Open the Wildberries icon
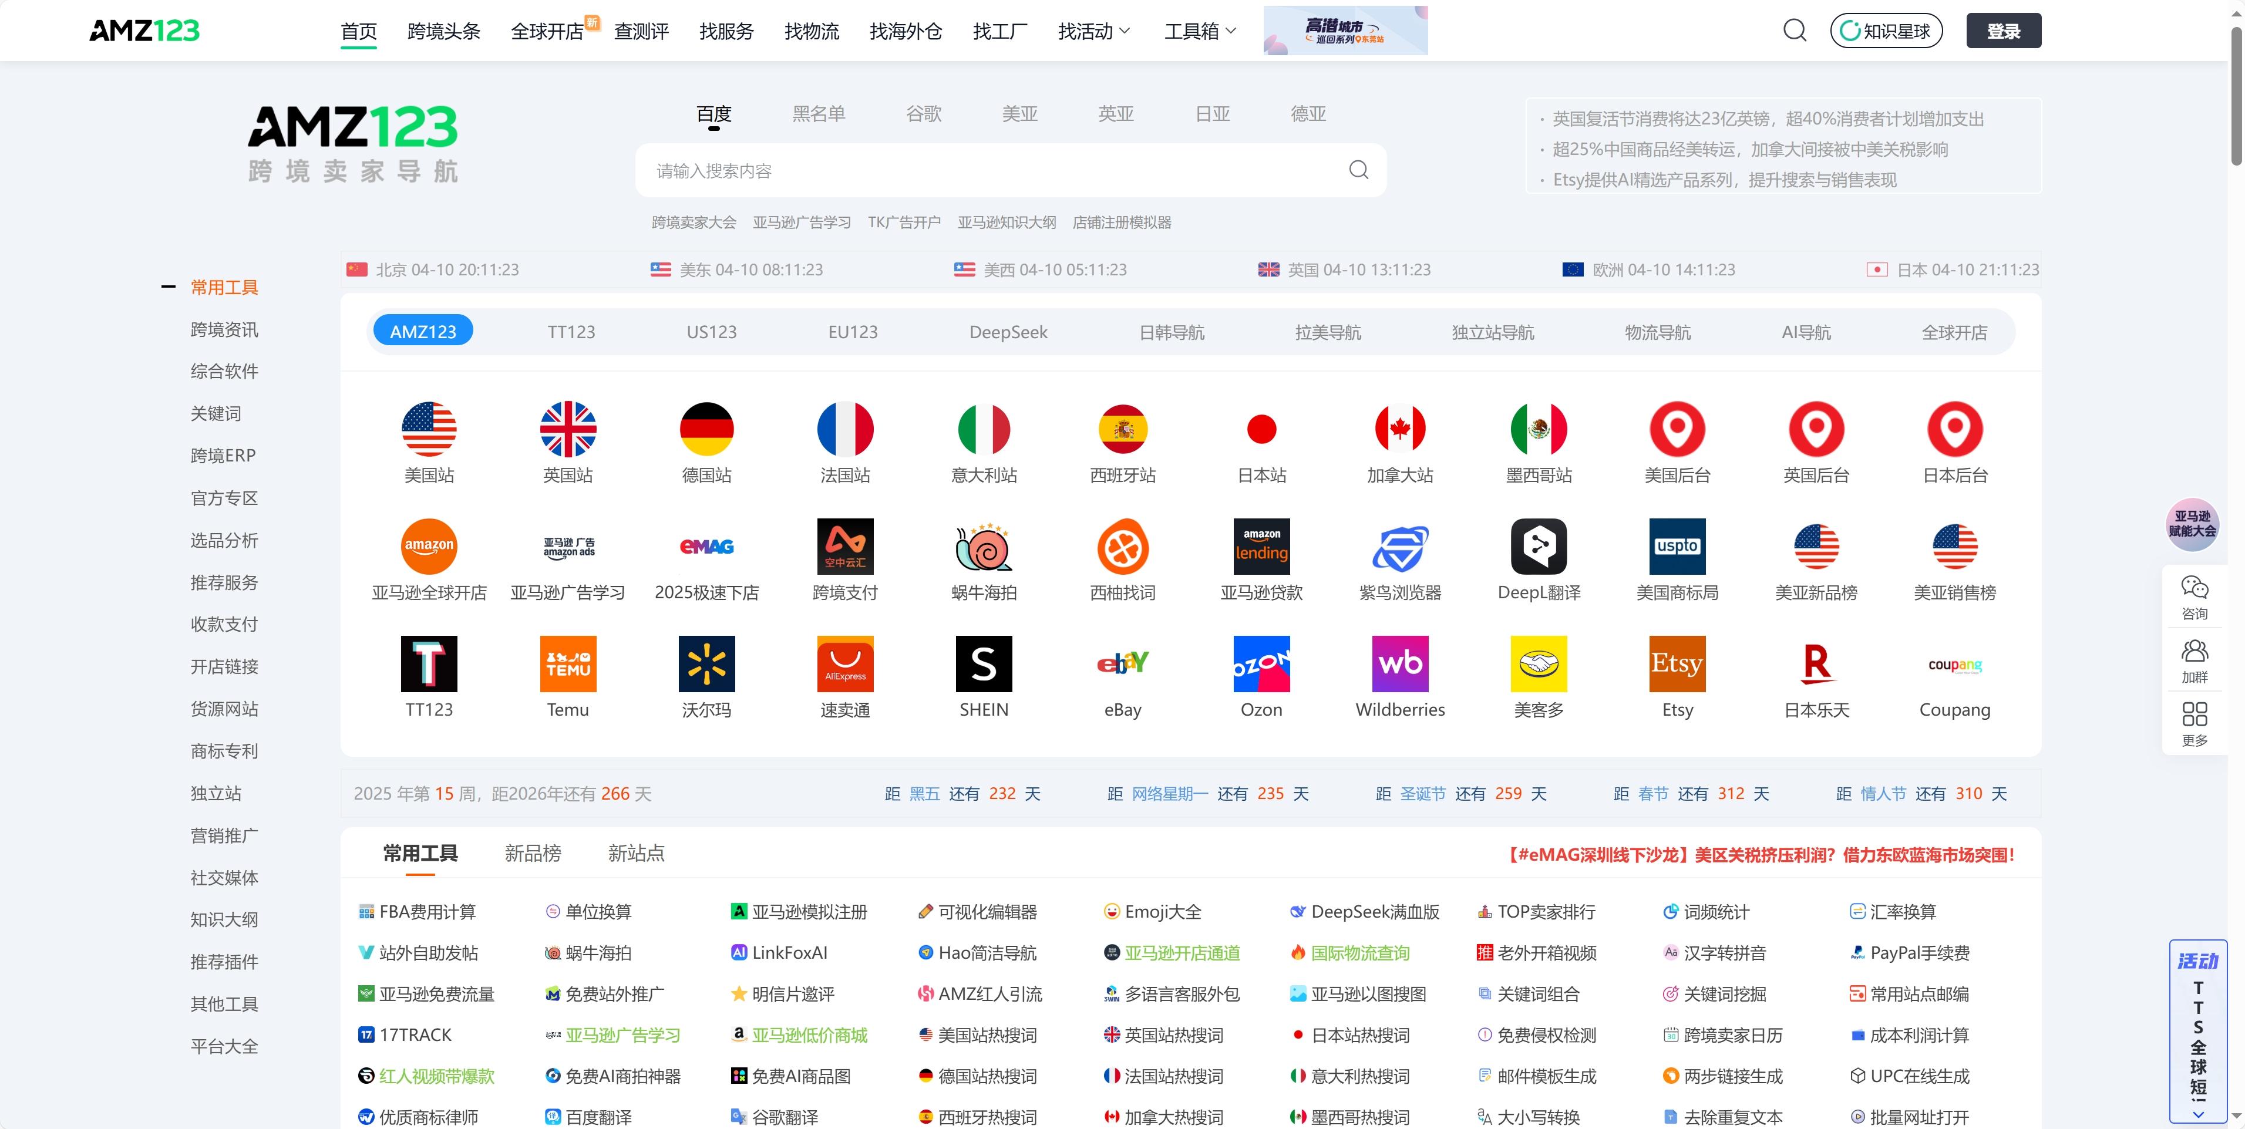2245x1129 pixels. [x=1401, y=664]
